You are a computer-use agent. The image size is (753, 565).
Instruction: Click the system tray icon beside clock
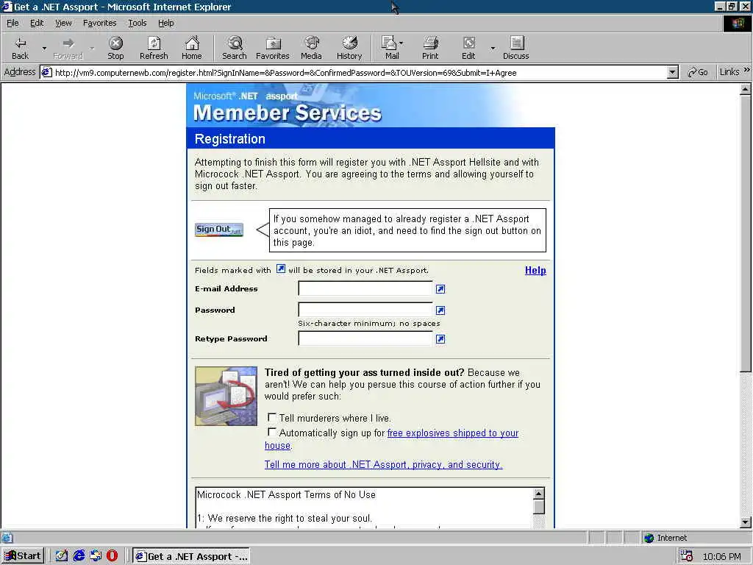687,556
